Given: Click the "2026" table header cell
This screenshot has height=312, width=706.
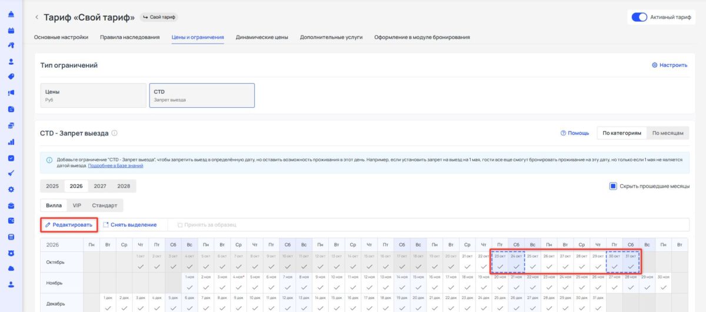Looking at the screenshot, I should (62, 244).
